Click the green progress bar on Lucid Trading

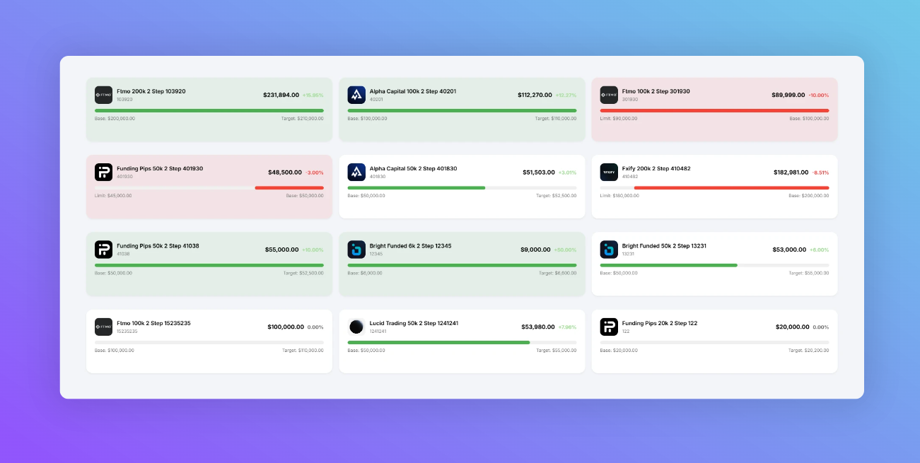click(438, 343)
